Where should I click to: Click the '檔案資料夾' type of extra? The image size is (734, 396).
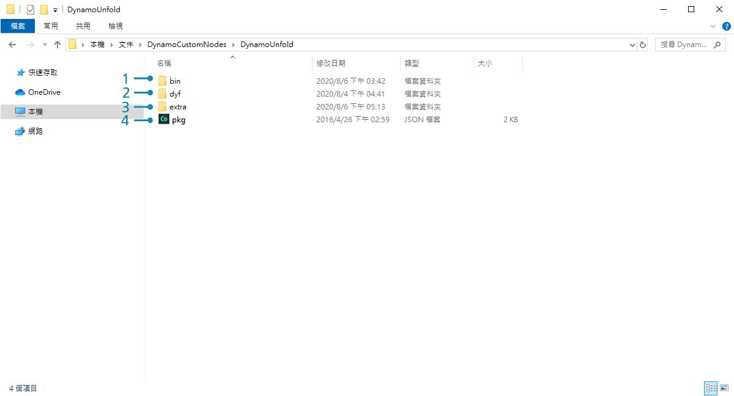click(x=423, y=107)
